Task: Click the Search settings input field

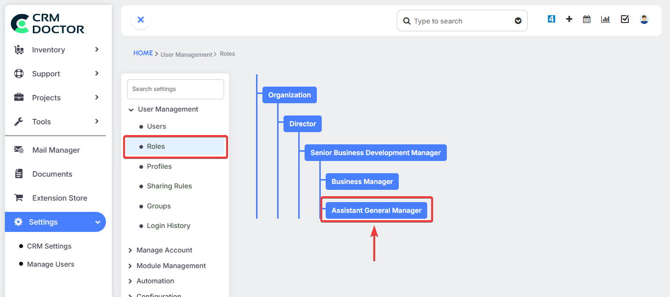Action: 176,89
